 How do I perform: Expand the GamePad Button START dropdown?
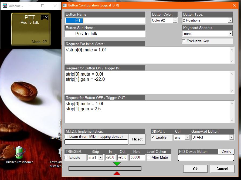pos(232,137)
